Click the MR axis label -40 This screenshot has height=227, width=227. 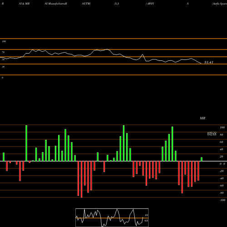point(222,178)
